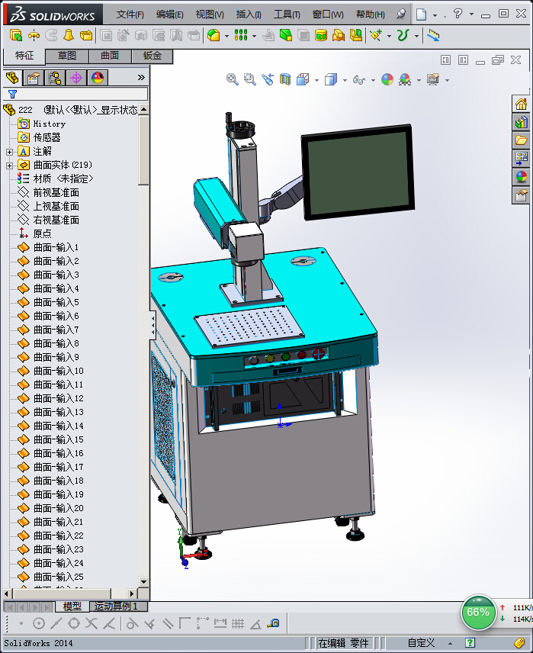This screenshot has height=653, width=533.
Task: Open the New document dropdown arrow
Action: pos(435,15)
